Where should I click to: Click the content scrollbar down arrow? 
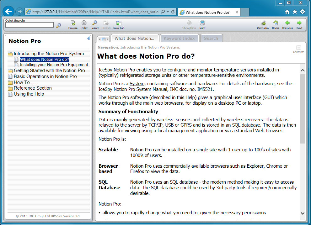tap(303, 213)
